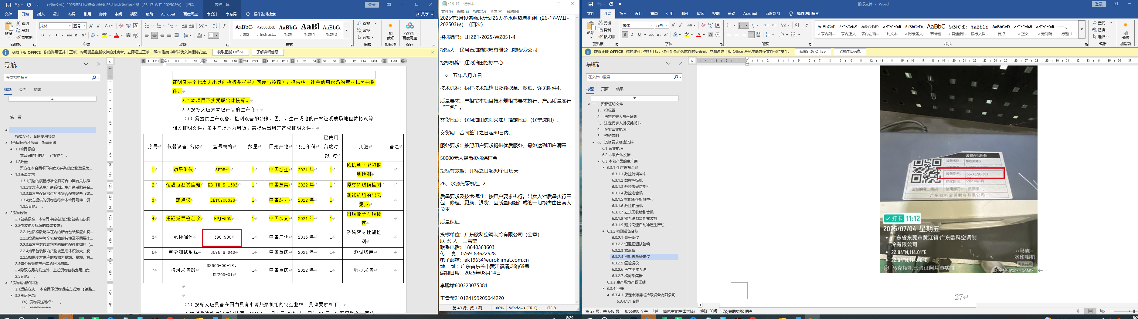1138x319 pixels.
Task: Sort button in left Word paragraph group
Action: 215,25
